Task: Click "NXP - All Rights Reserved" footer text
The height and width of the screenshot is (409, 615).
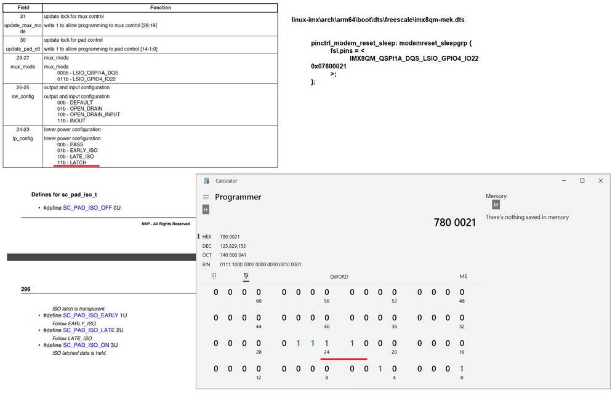Action: (166, 224)
